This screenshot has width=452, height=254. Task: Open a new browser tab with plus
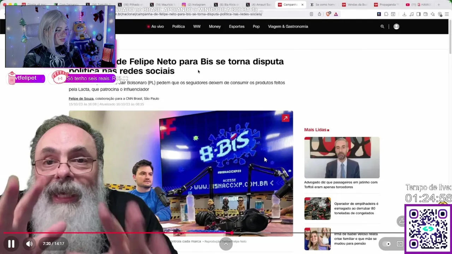(439, 5)
